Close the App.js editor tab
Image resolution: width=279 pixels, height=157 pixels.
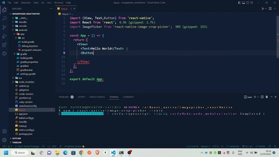(75, 9)
